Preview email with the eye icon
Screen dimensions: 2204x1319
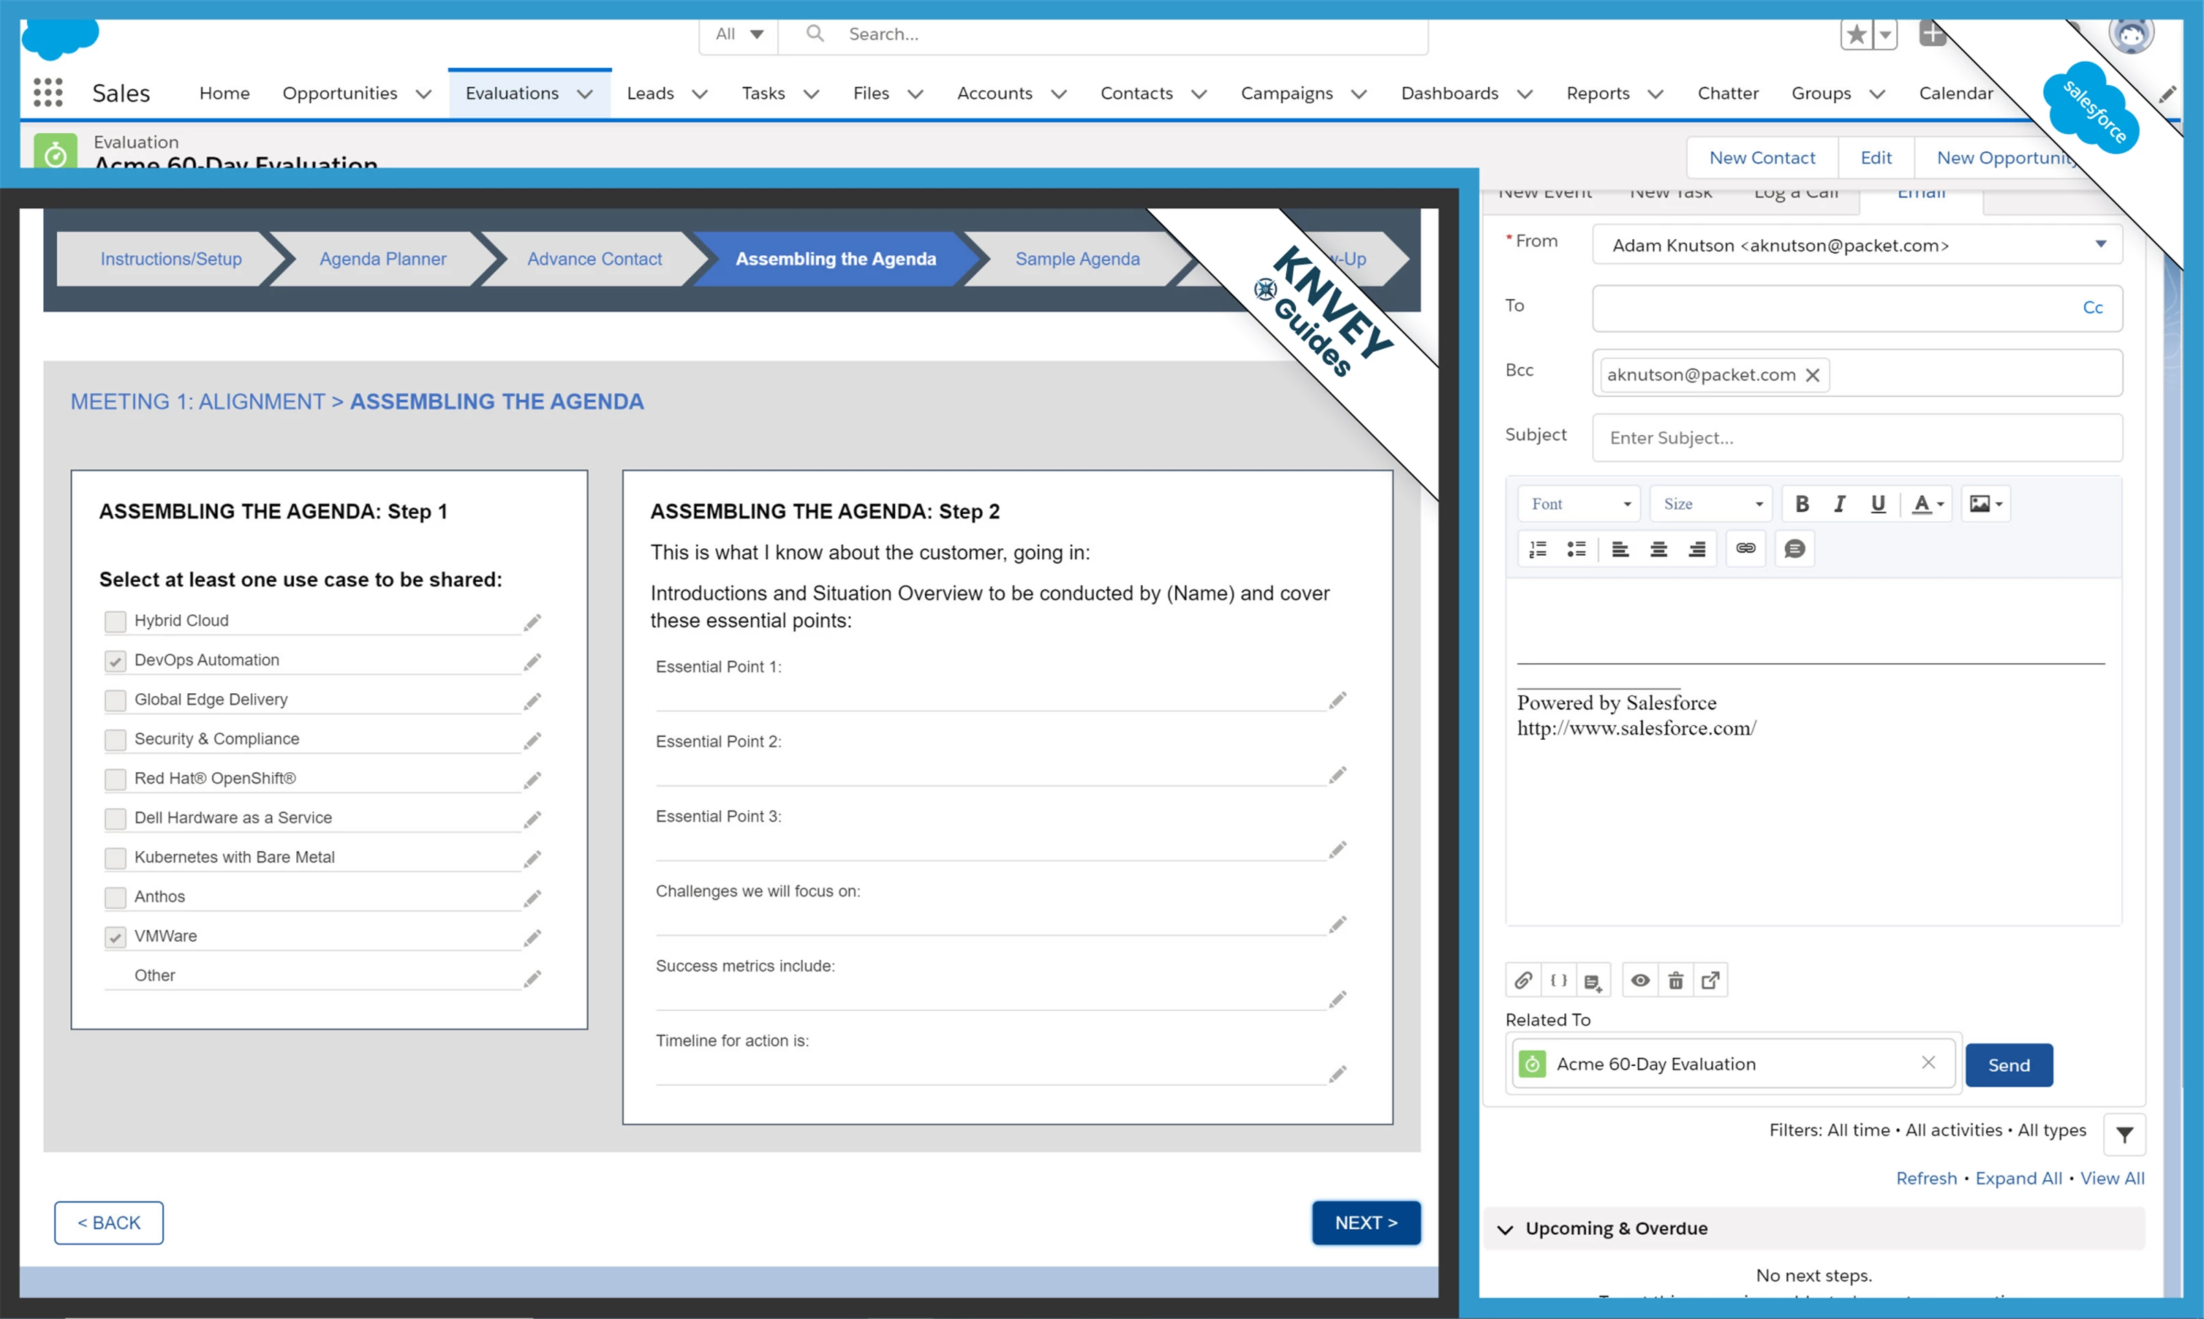1640,980
